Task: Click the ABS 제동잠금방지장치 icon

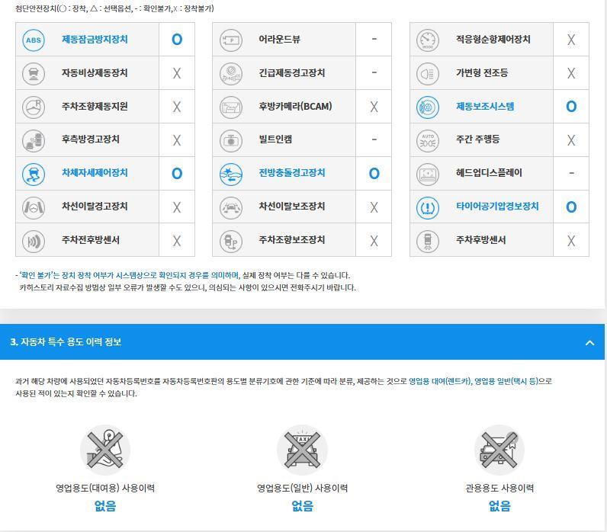Action: point(34,40)
